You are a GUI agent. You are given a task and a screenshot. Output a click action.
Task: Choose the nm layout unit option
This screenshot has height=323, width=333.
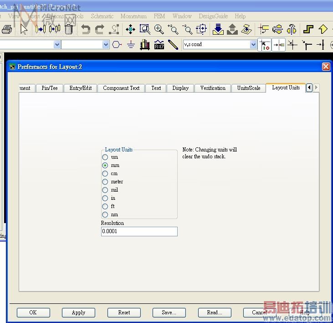point(105,214)
